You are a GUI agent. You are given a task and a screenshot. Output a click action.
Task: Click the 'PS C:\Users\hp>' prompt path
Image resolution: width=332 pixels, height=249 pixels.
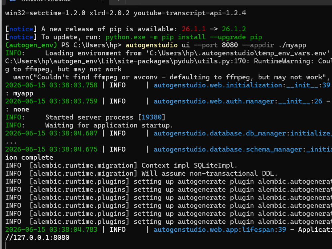(92, 45)
